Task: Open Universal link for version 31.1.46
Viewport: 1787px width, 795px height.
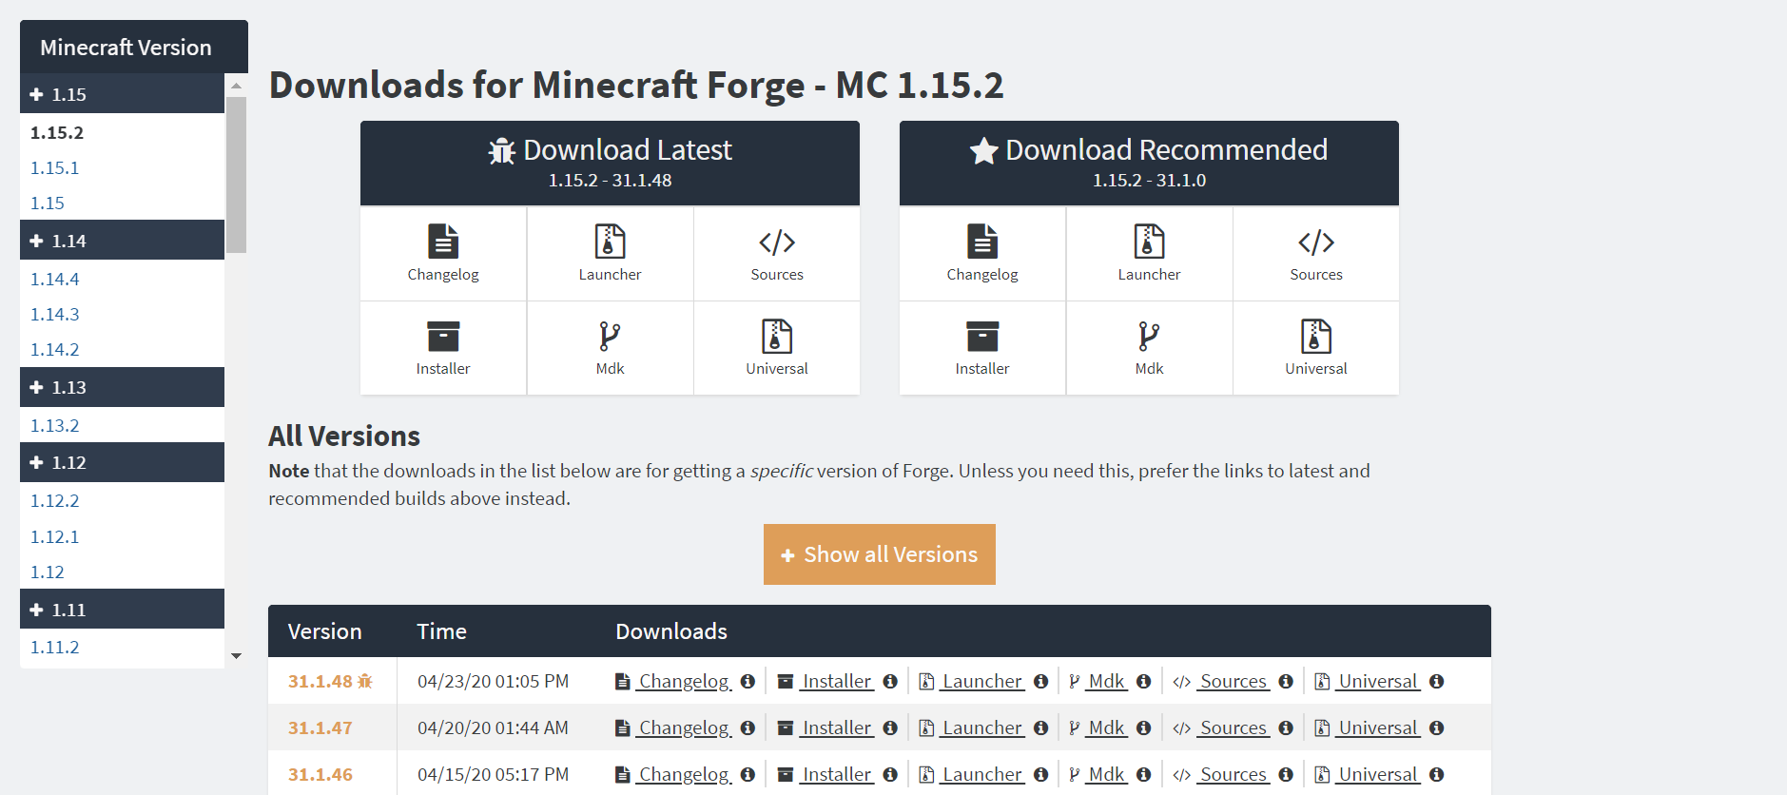Action: coord(1378,774)
